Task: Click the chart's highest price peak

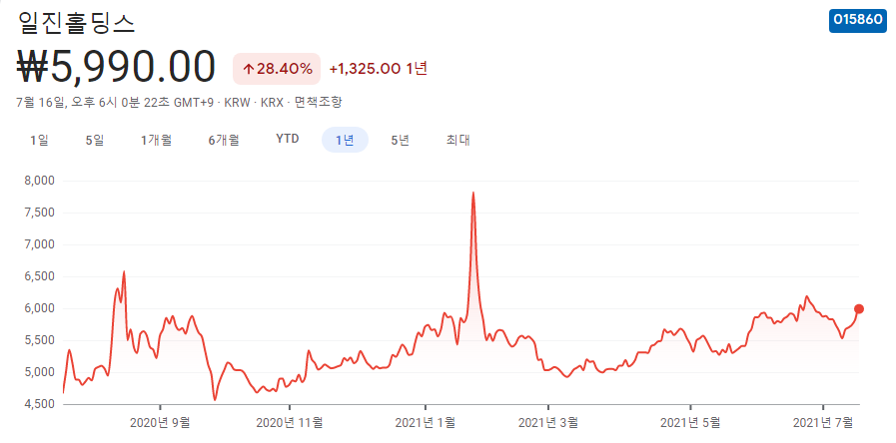Action: point(473,193)
